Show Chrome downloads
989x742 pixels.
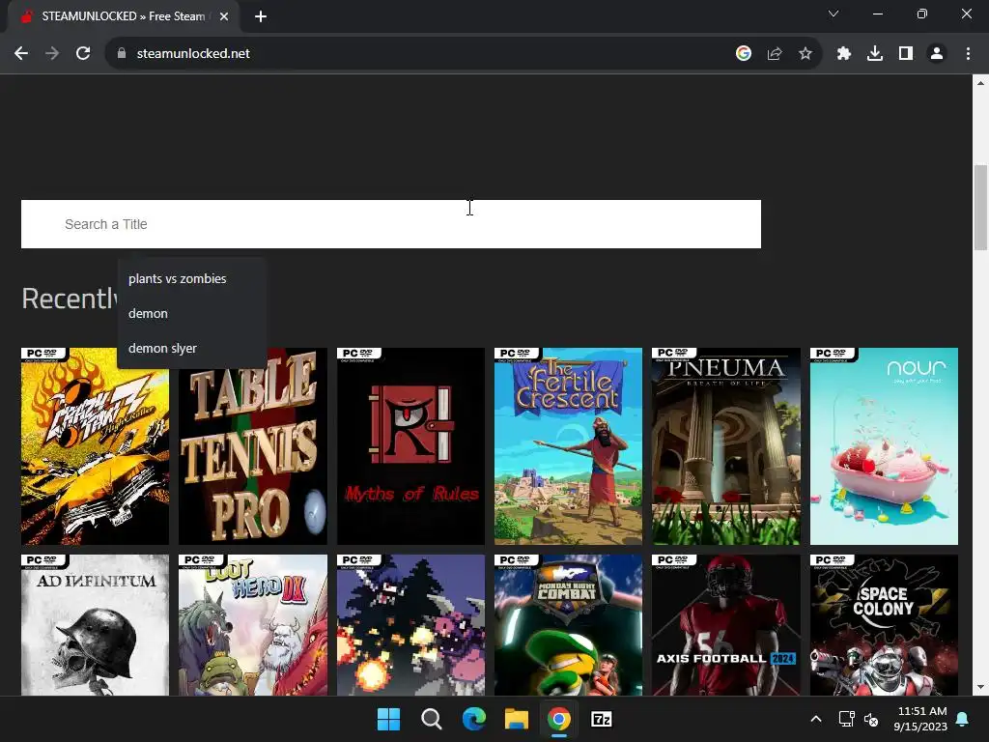coord(875,54)
